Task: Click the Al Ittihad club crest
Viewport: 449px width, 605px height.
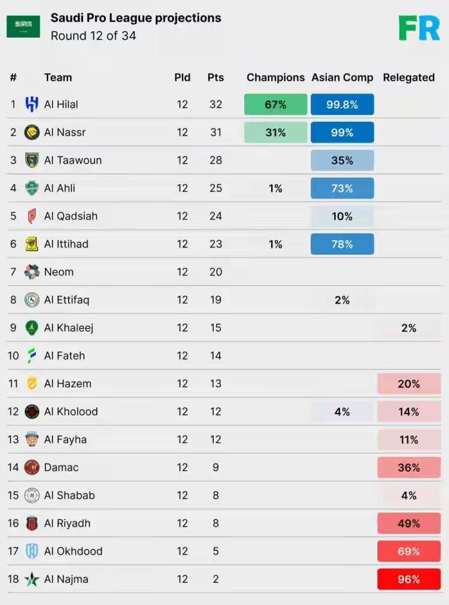Action: pyautogui.click(x=32, y=244)
